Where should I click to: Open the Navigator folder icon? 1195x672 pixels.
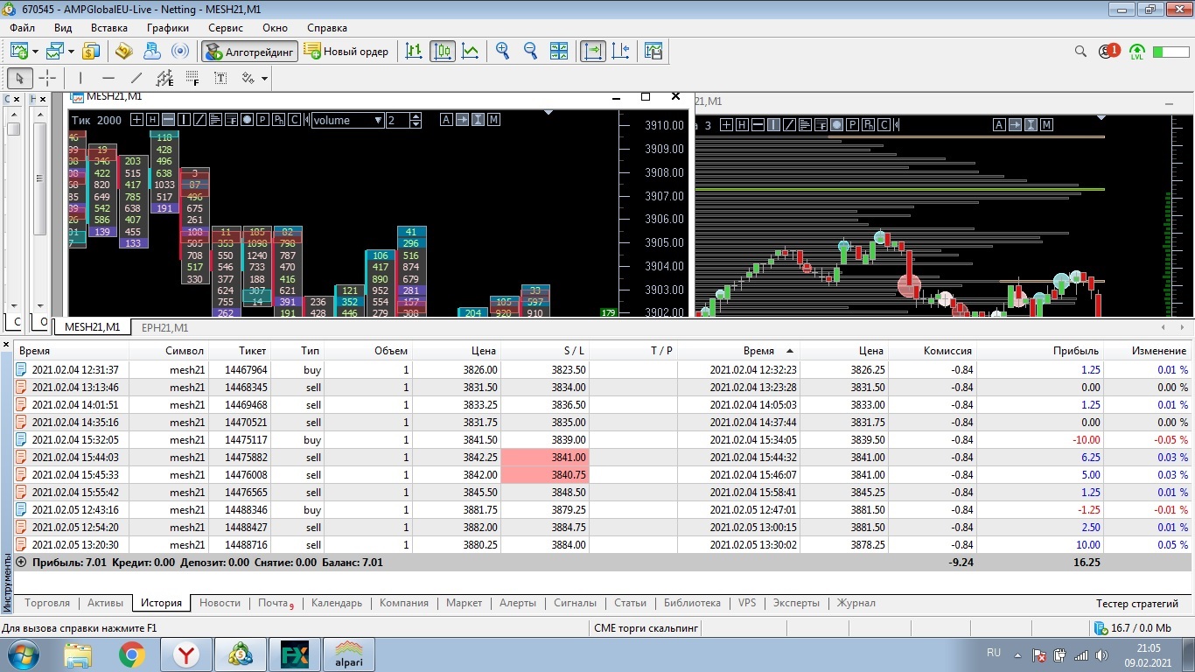124,52
